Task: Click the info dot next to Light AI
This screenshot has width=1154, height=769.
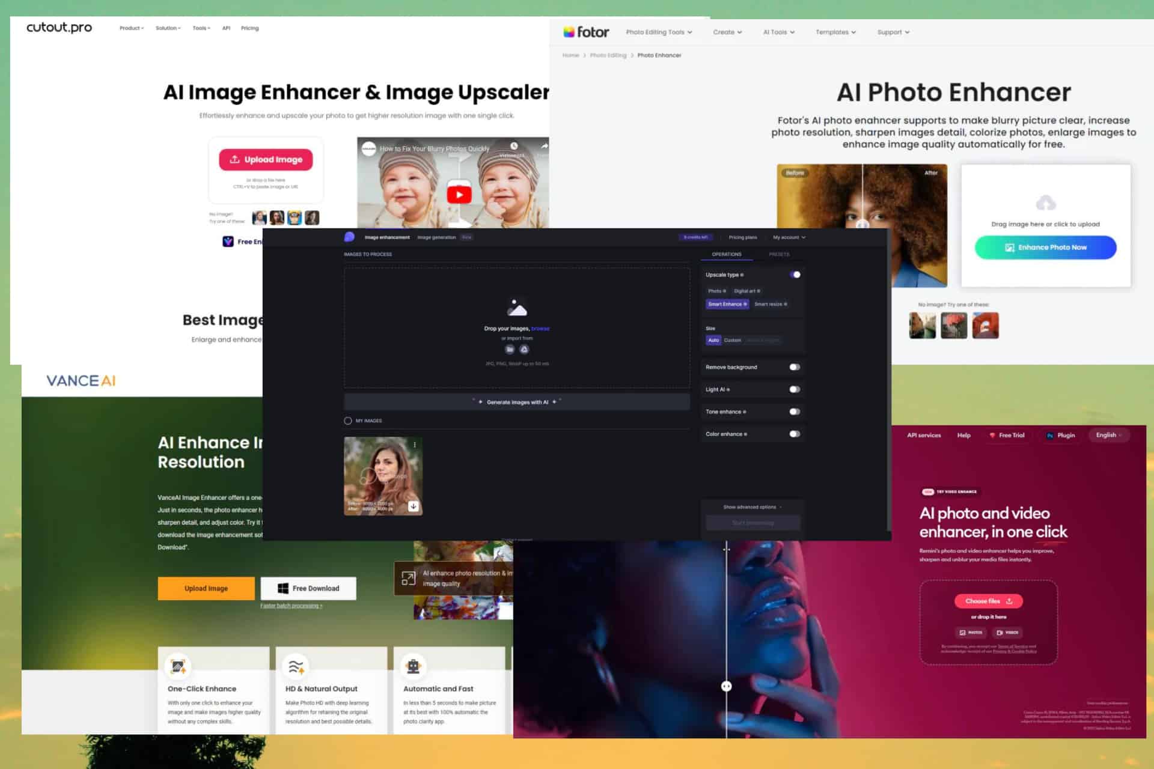Action: click(728, 390)
